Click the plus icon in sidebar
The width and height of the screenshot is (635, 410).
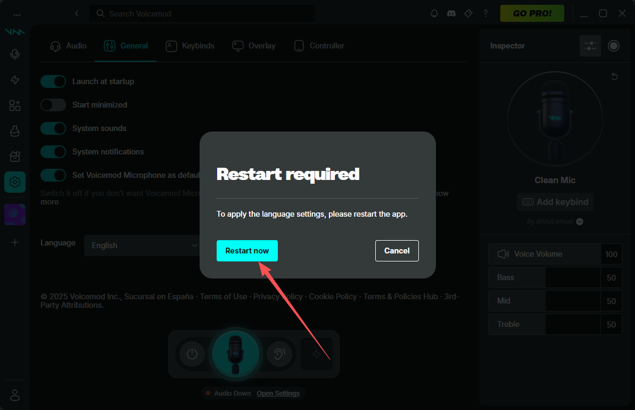tap(15, 242)
